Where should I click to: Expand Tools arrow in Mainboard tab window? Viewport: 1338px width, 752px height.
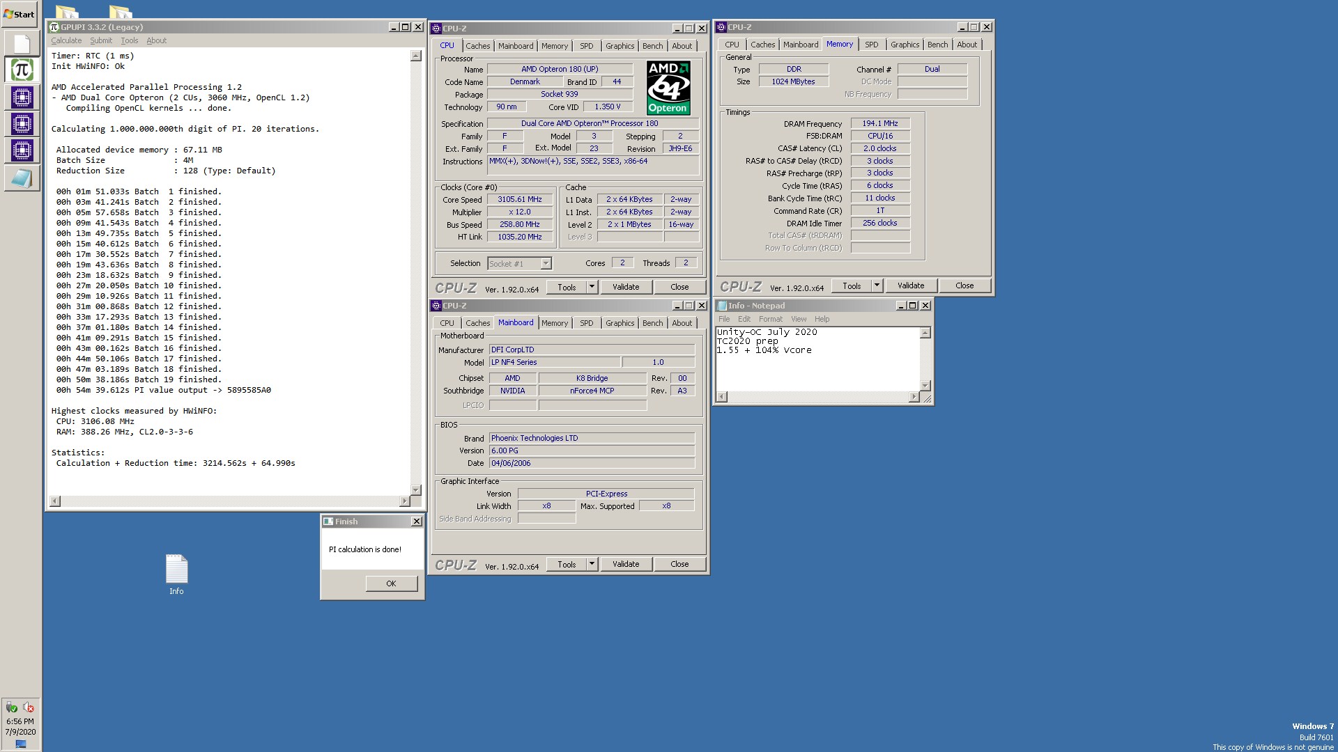click(x=592, y=564)
